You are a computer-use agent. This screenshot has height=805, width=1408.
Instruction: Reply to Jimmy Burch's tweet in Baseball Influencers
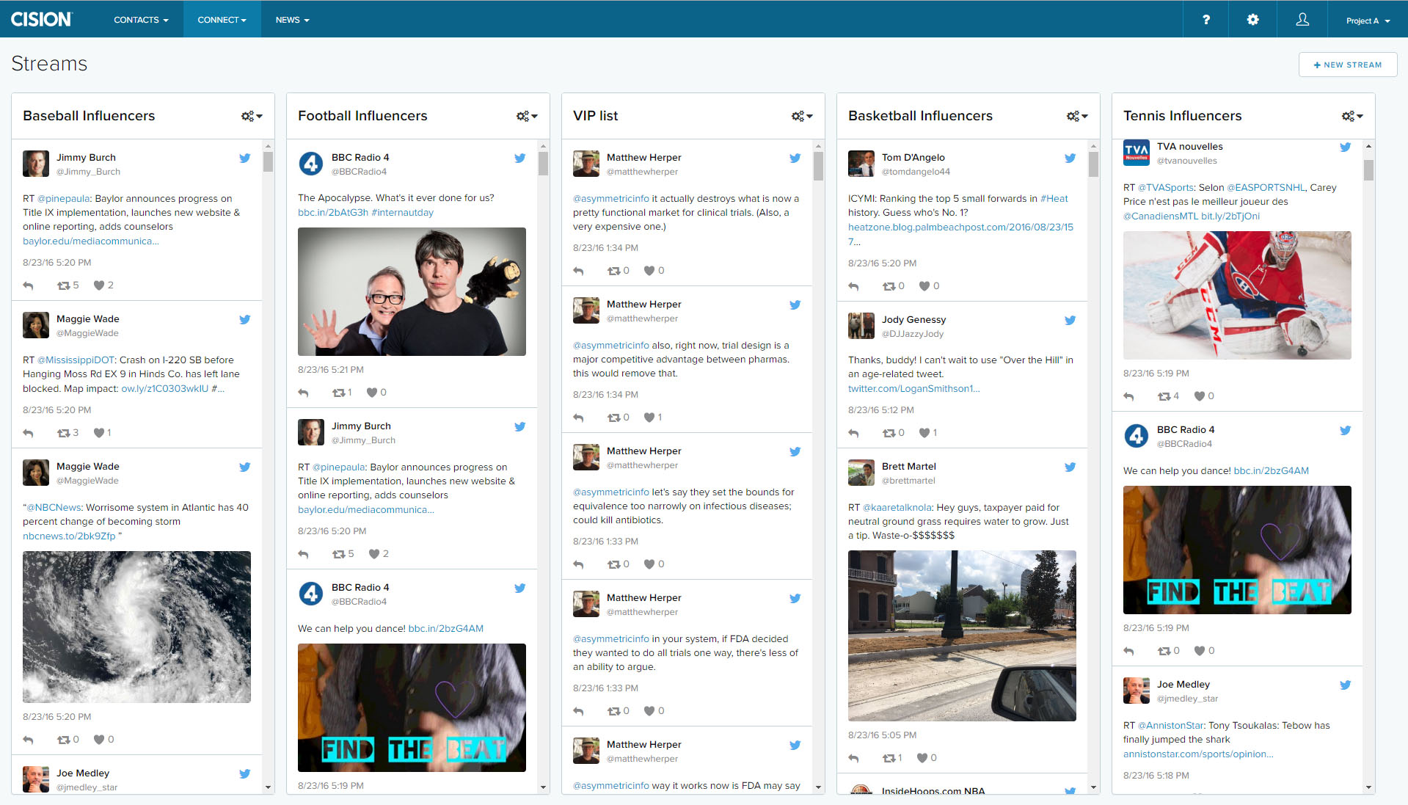(29, 285)
